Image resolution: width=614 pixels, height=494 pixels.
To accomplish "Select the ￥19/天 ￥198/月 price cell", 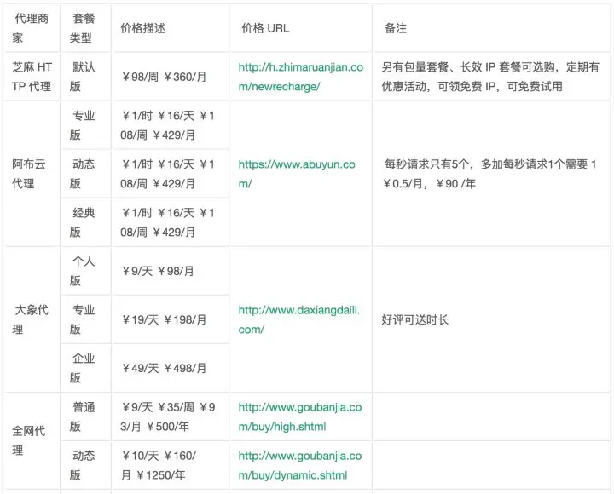I will coord(171,319).
